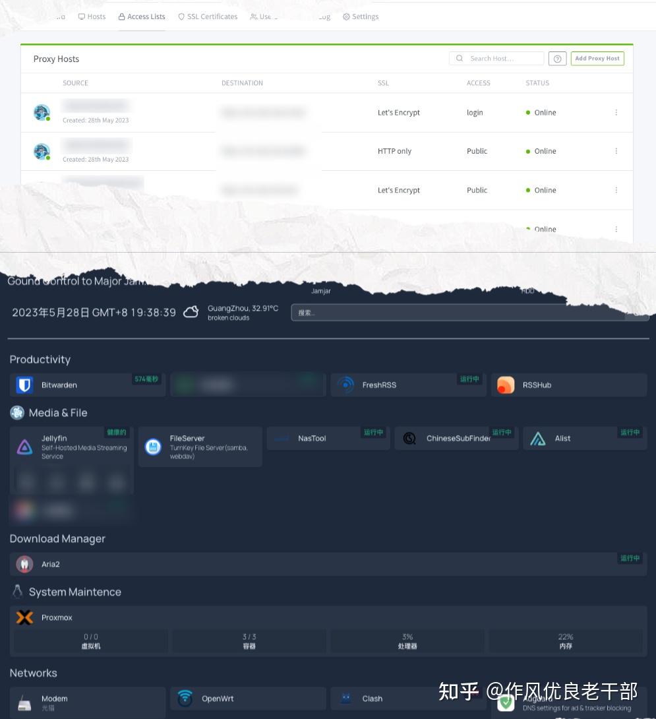Click the GuangZhou weather text
Screen dimensions: 656x719
(243, 312)
